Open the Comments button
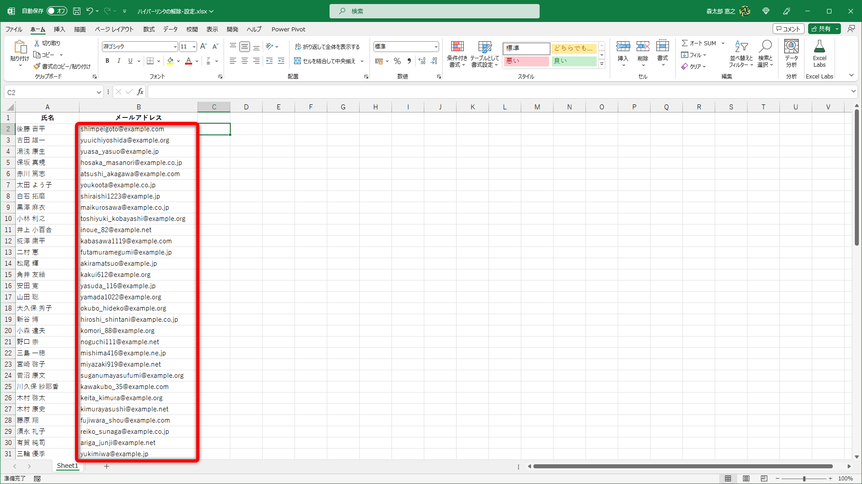This screenshot has width=862, height=484. [788, 29]
